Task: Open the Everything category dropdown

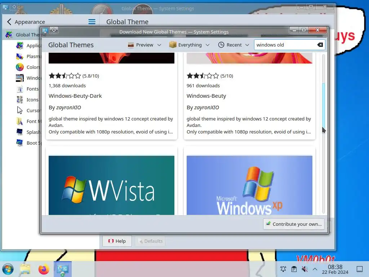Action: [x=189, y=45]
